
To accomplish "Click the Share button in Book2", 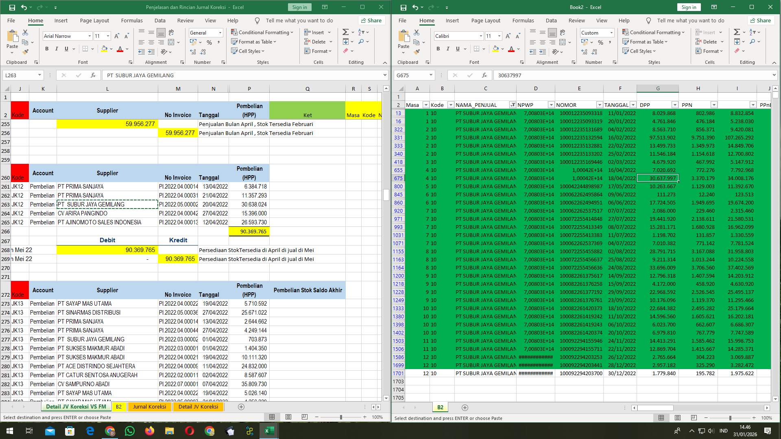I will pos(760,20).
